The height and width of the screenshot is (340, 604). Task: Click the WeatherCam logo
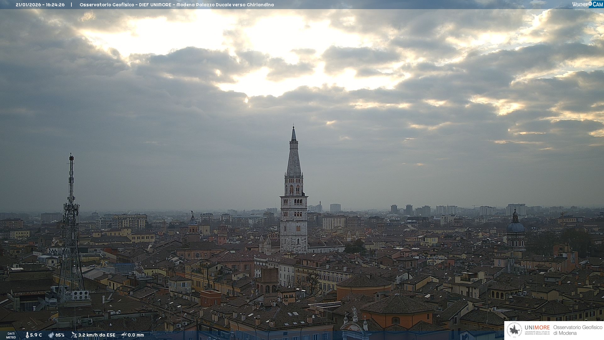click(x=587, y=4)
